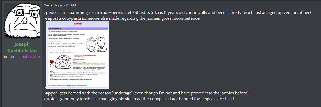Image resolution: width=321 pixels, height=107 pixels.
Task: Open the poster's avatar image
Action: (22, 21)
